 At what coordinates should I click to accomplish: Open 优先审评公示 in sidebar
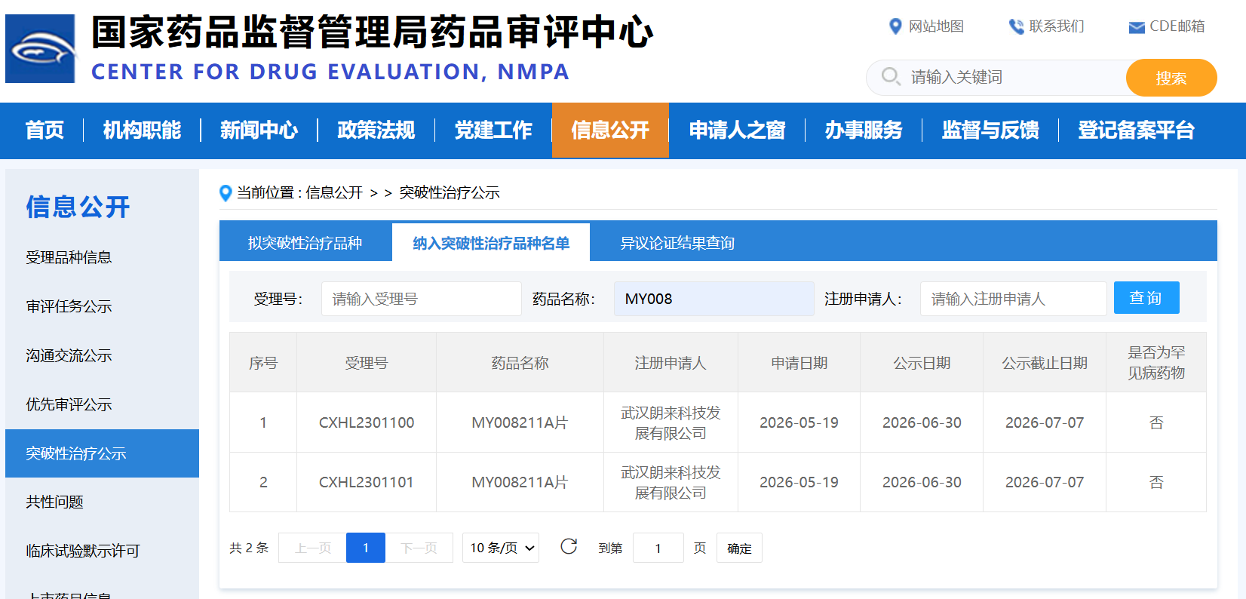pos(69,404)
